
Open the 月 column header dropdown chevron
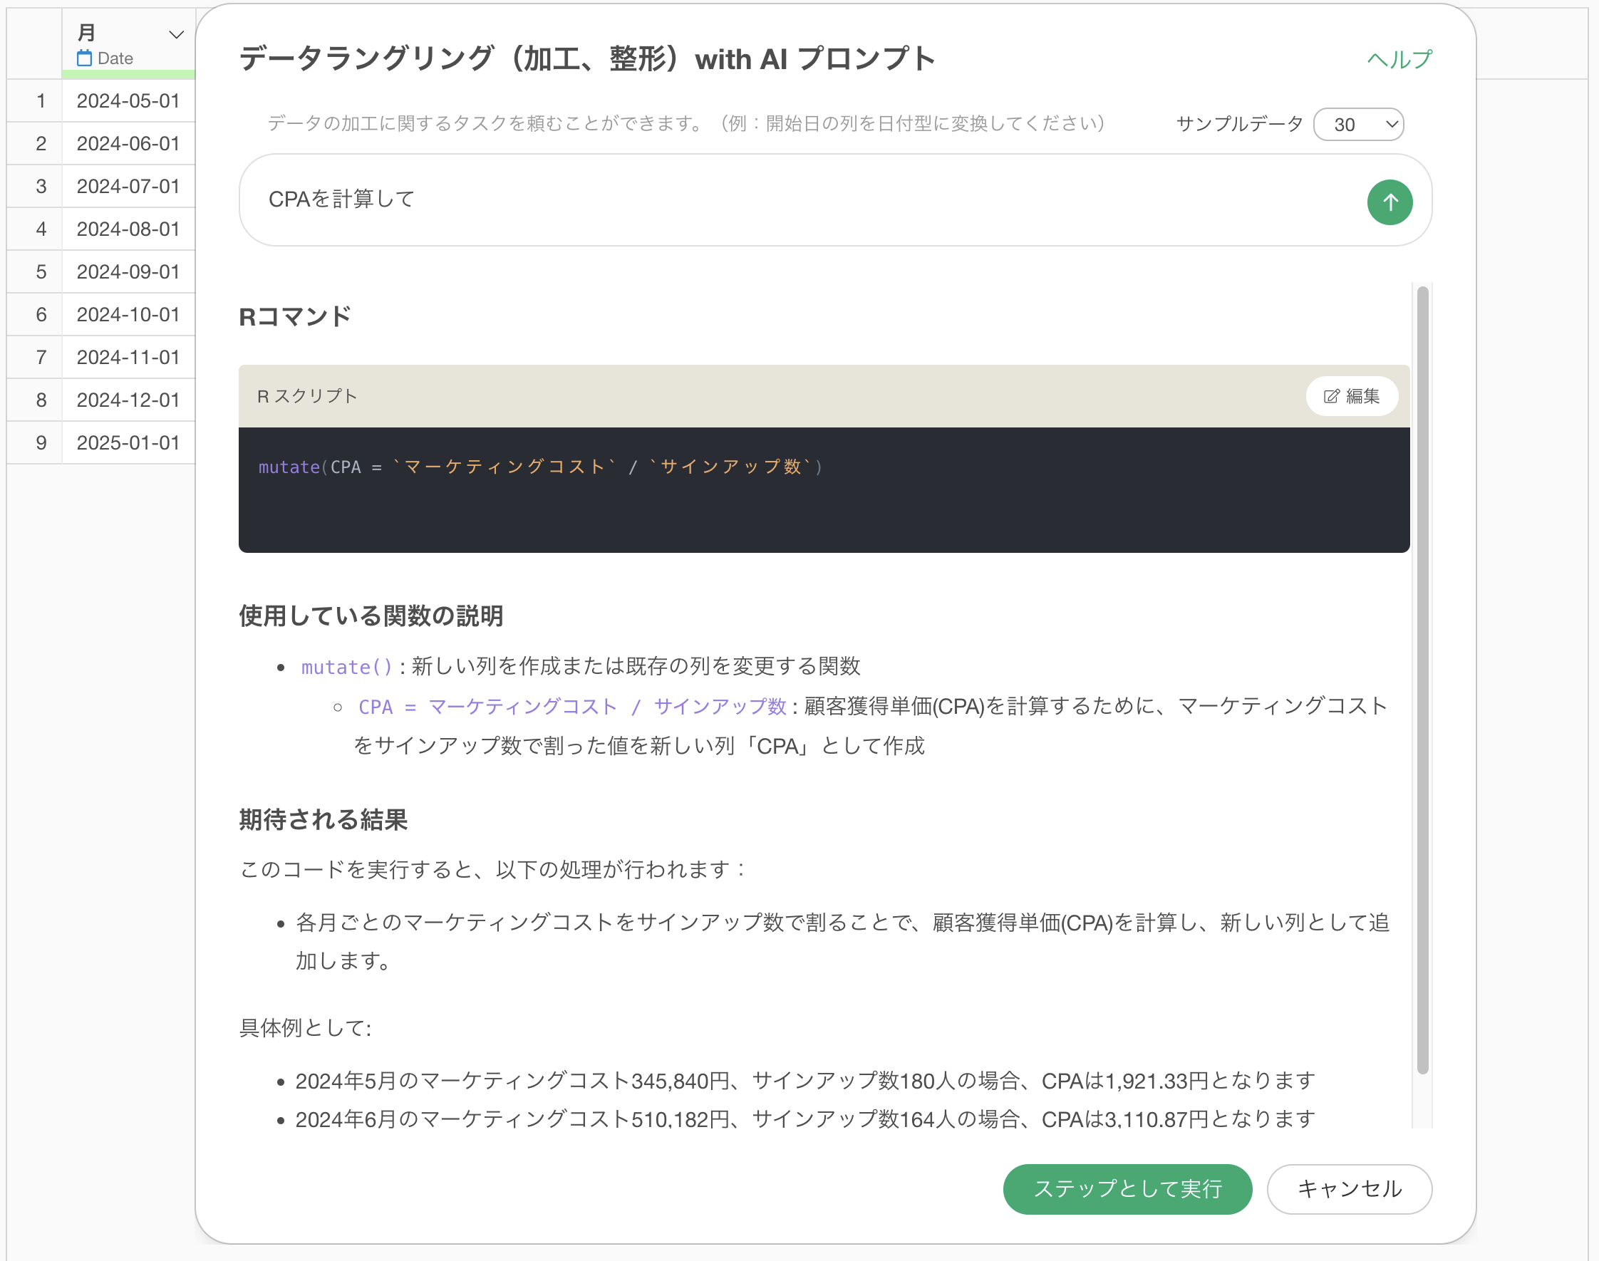click(x=176, y=35)
